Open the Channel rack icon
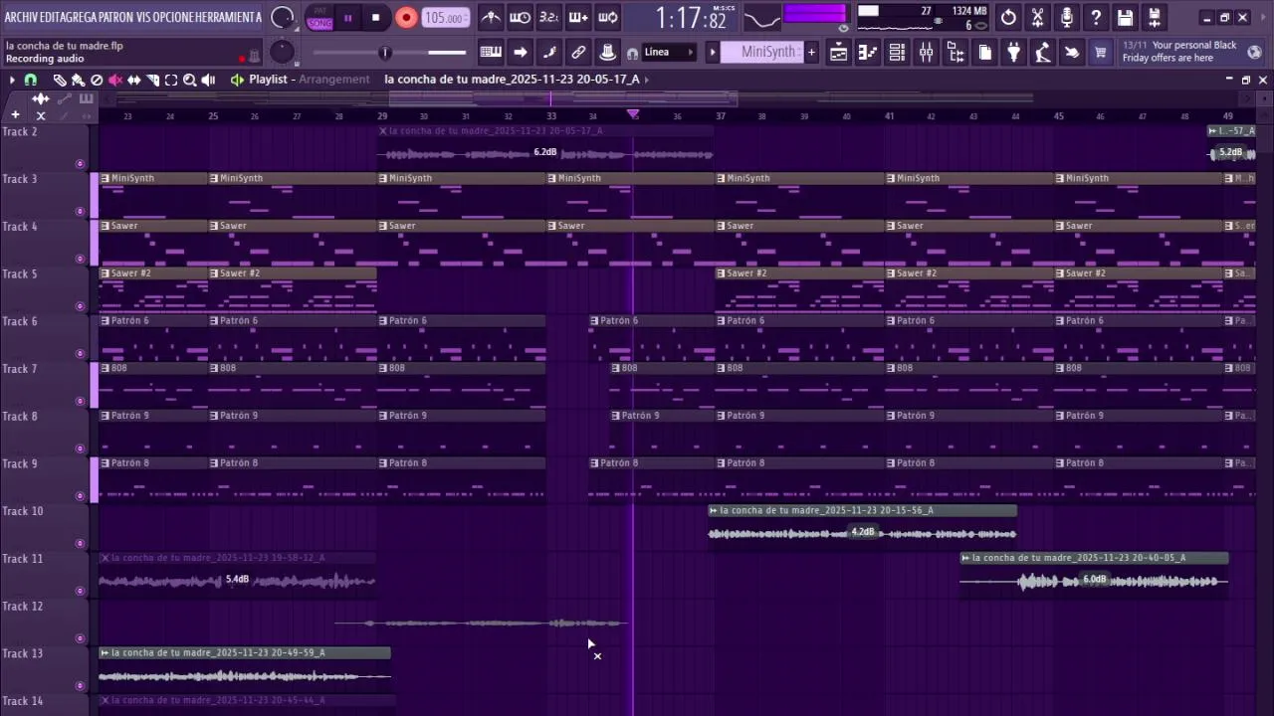 [897, 53]
